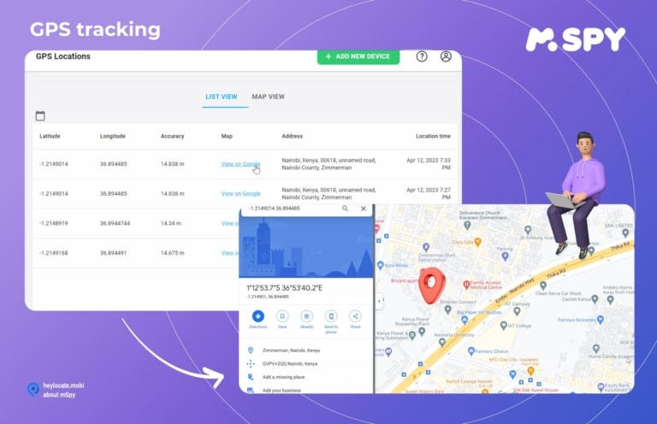Select the Farmers Choice shop pin
Viewport: 657px width, 424px height.
tap(471, 350)
